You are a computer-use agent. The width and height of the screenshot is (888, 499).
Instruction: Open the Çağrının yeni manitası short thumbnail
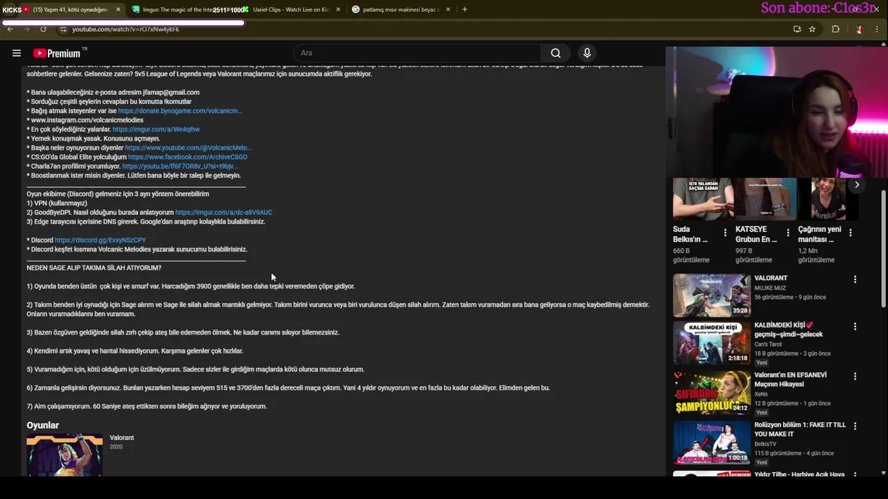[x=828, y=198]
